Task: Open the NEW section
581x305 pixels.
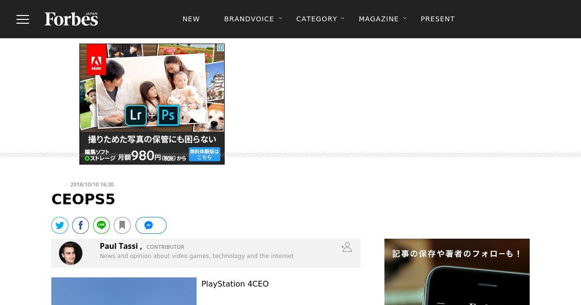Action: pos(191,19)
